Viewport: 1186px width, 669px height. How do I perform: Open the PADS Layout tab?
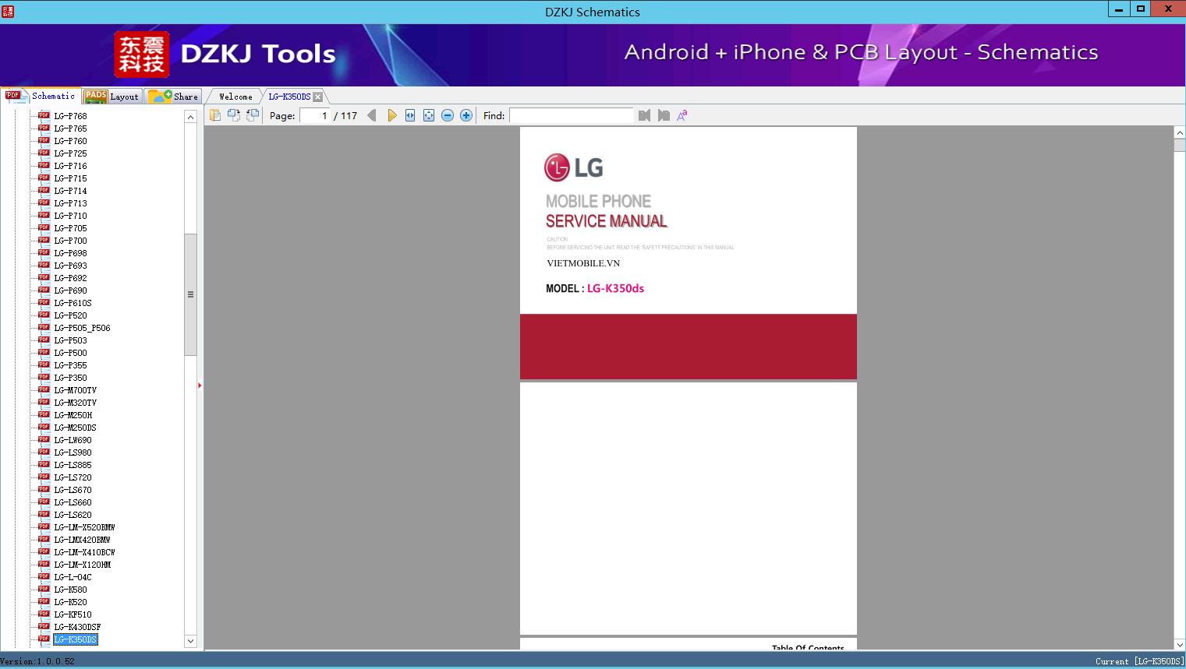(x=111, y=97)
